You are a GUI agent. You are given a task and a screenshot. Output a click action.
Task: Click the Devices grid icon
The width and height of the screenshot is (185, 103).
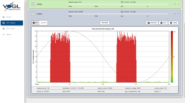click(x=3, y=17)
